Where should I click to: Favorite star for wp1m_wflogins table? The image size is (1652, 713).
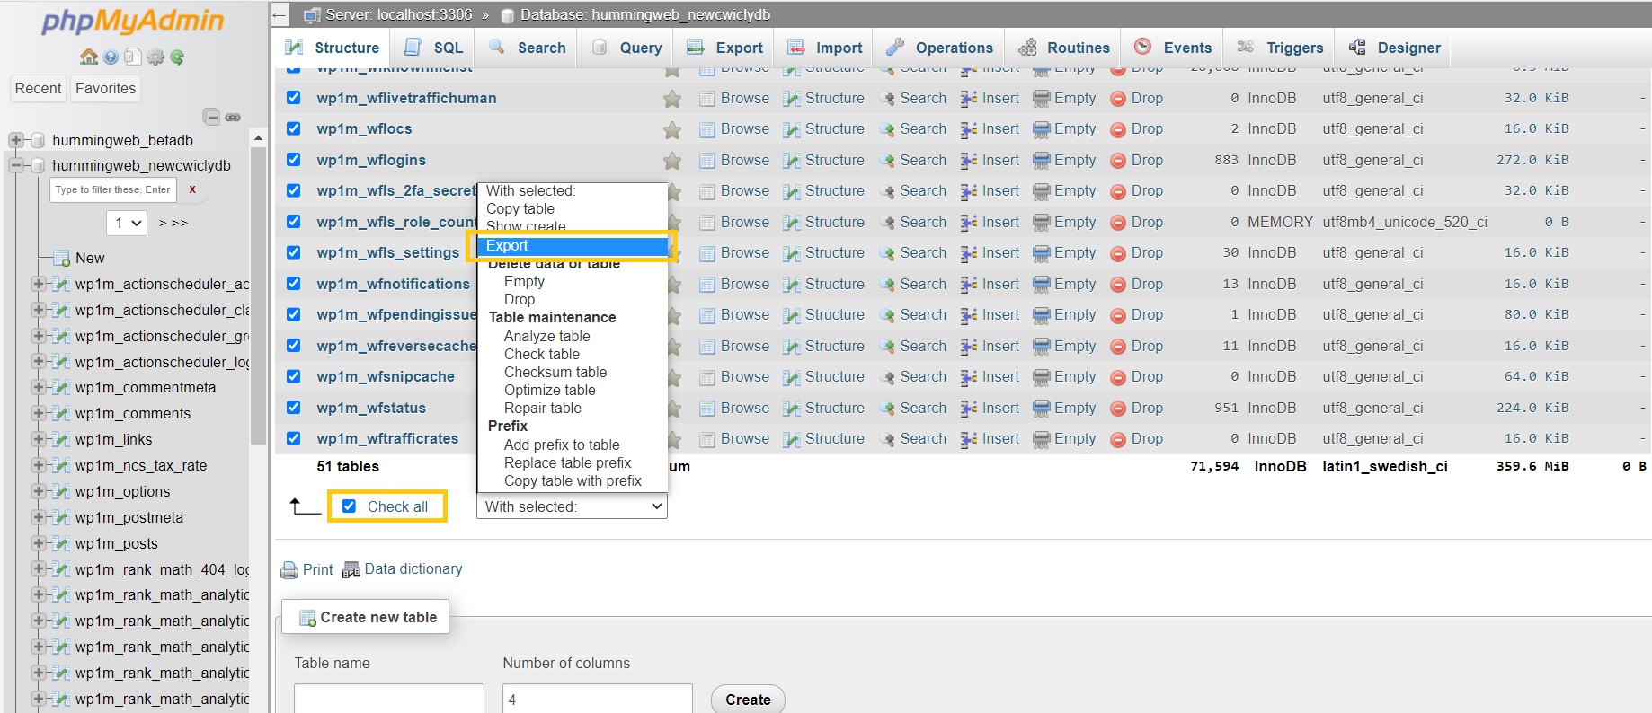672,161
